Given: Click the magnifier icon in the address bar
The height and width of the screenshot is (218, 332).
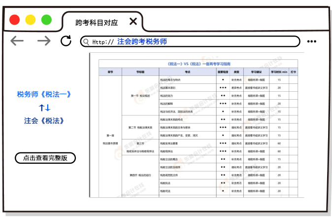Looking at the screenshot, I should [x=86, y=42].
